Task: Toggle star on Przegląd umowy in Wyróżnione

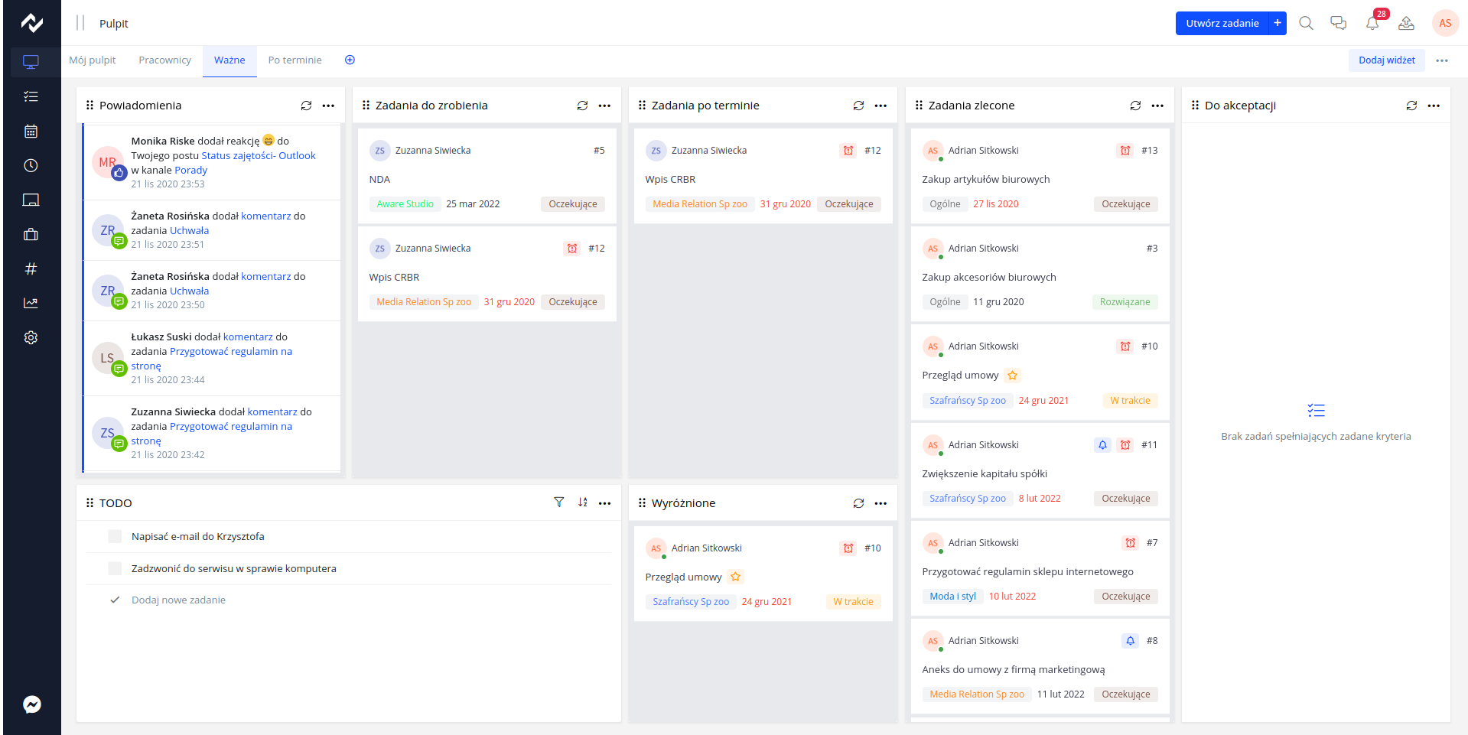Action: (736, 577)
